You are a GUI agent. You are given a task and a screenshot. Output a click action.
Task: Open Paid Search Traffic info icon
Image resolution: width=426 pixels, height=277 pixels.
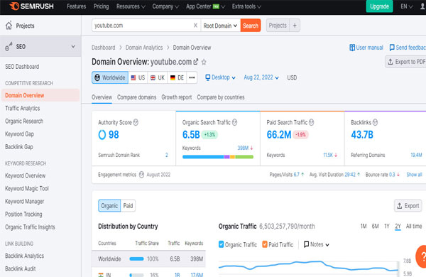point(312,122)
